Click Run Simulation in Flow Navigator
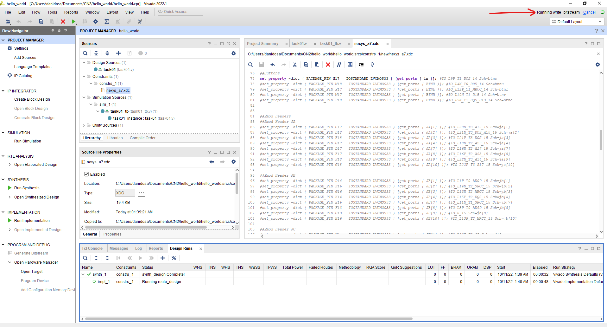The width and height of the screenshot is (607, 327). pos(28,141)
